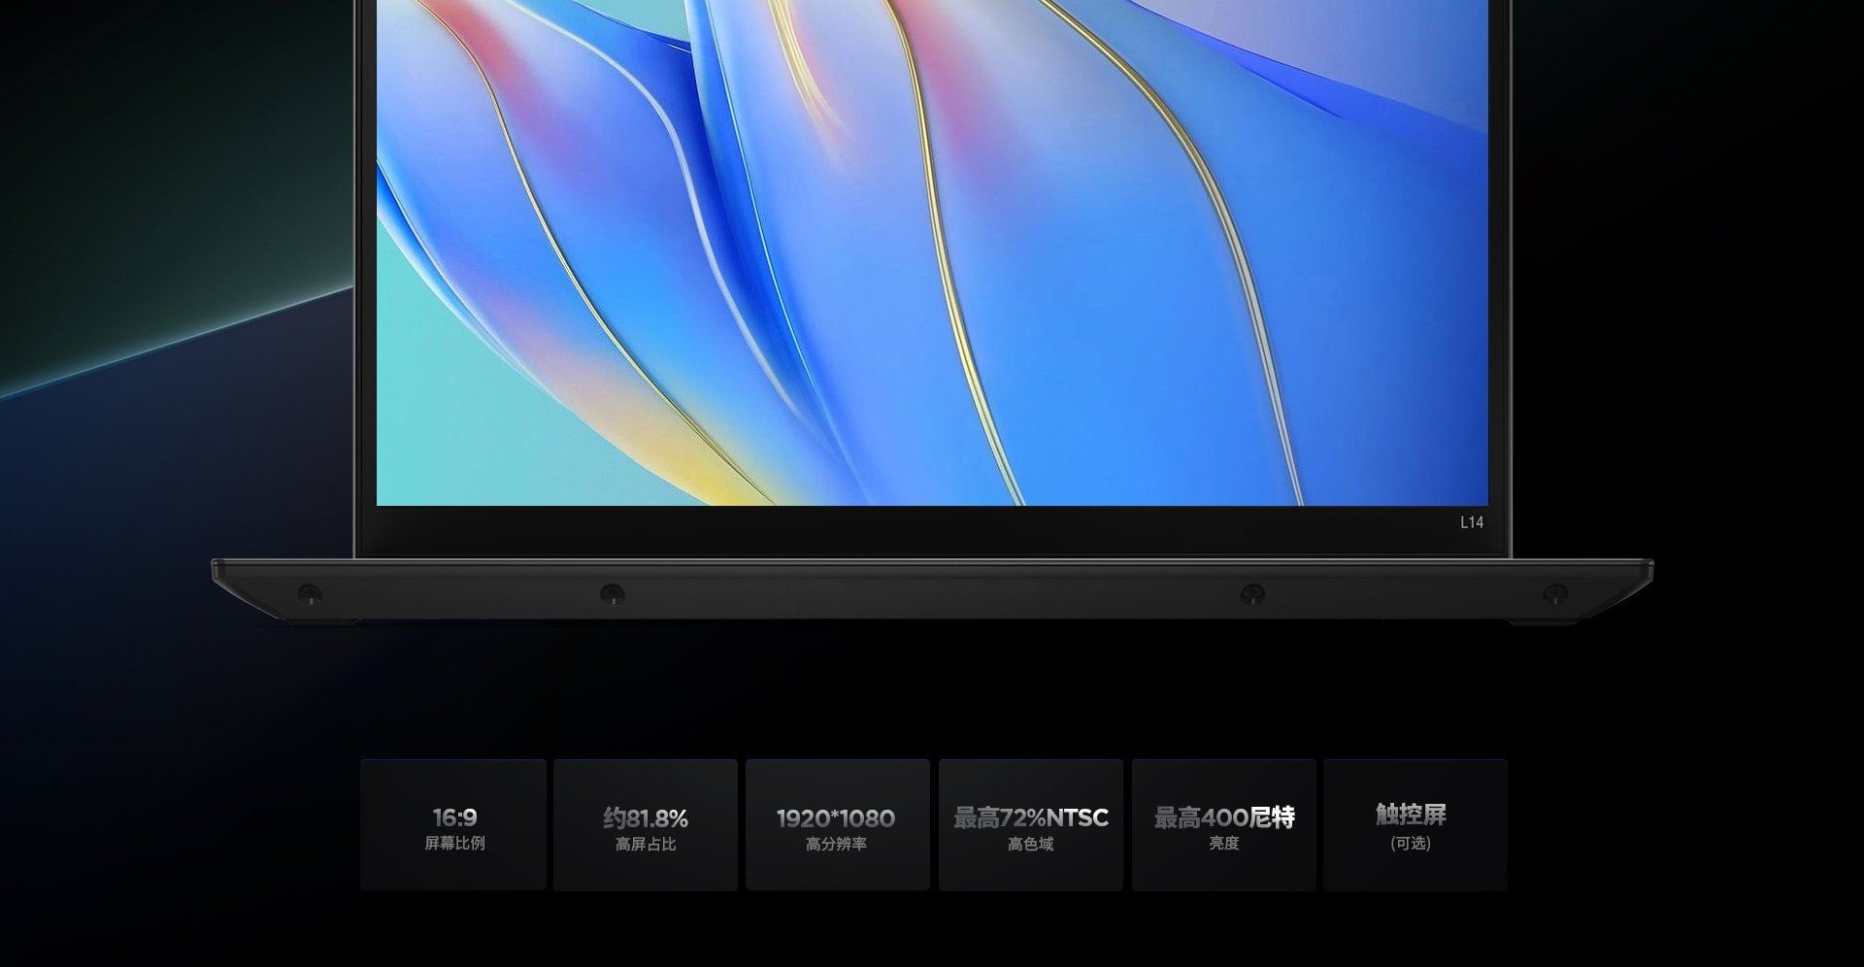Click the 触控屏 (可选) spec card
This screenshot has width=1864, height=967.
tap(1415, 825)
